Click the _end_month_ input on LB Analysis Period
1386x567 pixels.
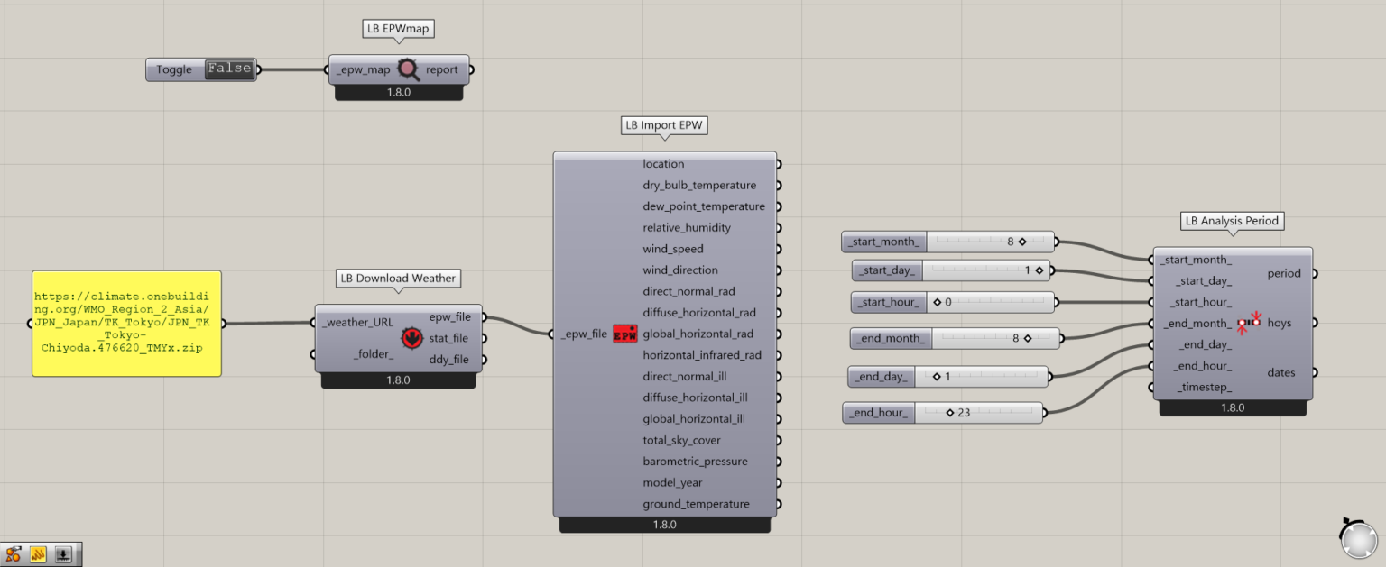[1198, 324]
